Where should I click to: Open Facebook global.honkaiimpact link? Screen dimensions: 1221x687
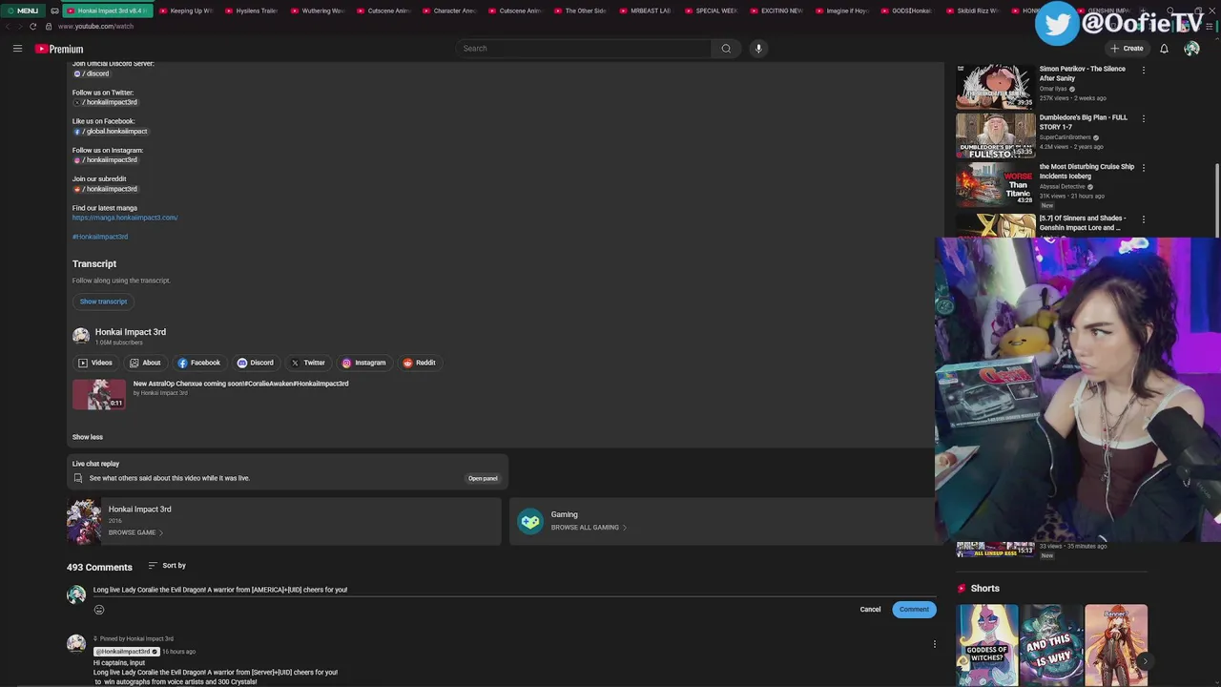tap(111, 131)
